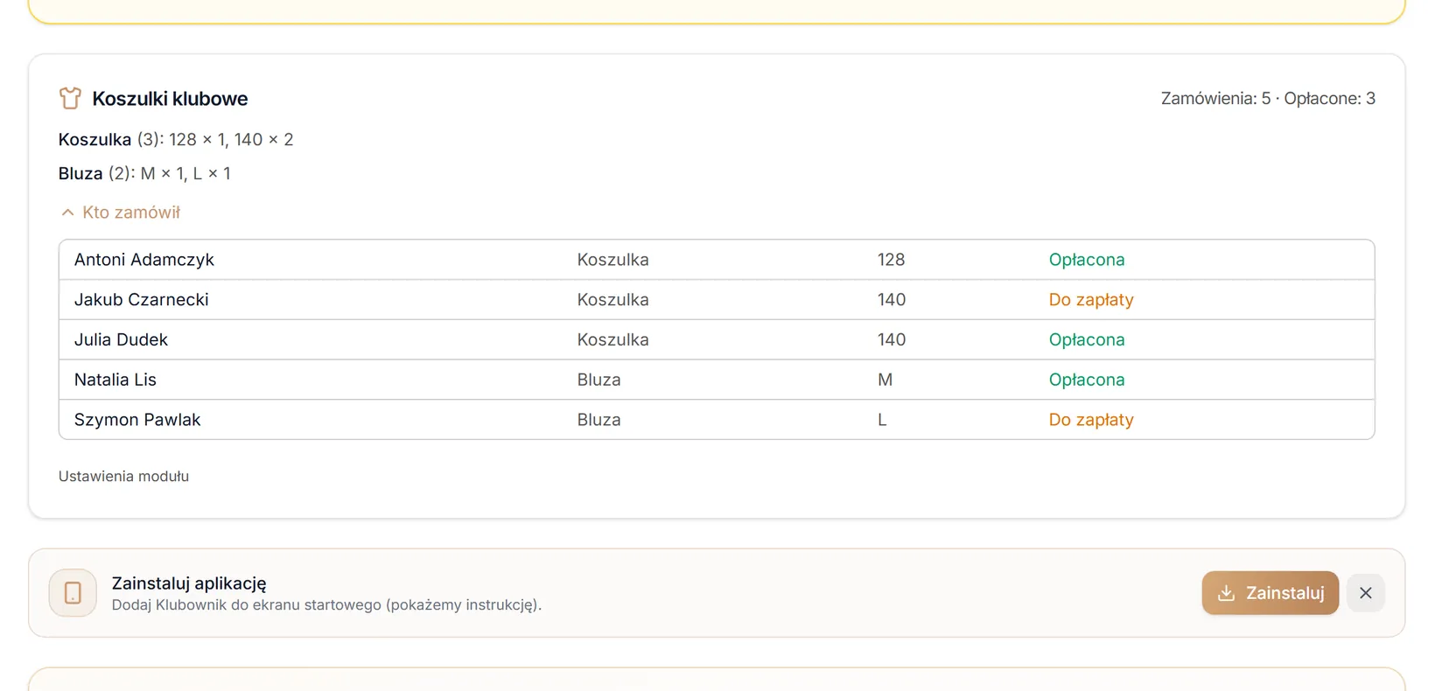Image resolution: width=1435 pixels, height=691 pixels.
Task: Click the Dodaj Klubownik do ekranu startowego text
Action: point(326,605)
